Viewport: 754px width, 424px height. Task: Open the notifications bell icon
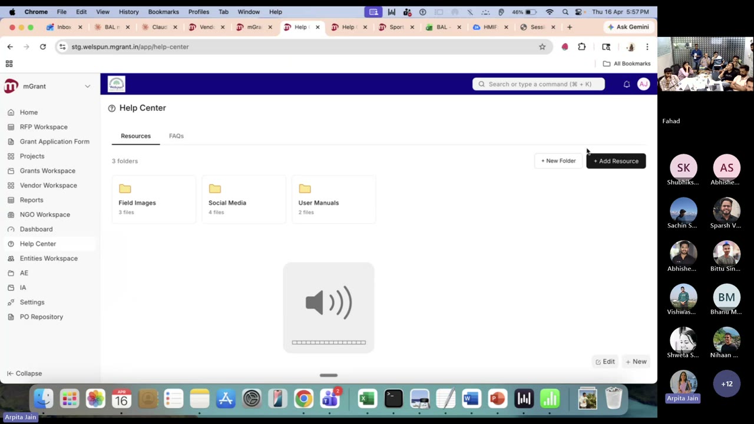tap(627, 84)
